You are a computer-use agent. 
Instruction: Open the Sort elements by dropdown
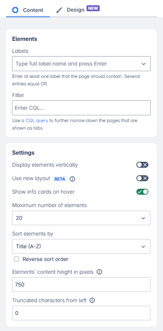coord(81,246)
